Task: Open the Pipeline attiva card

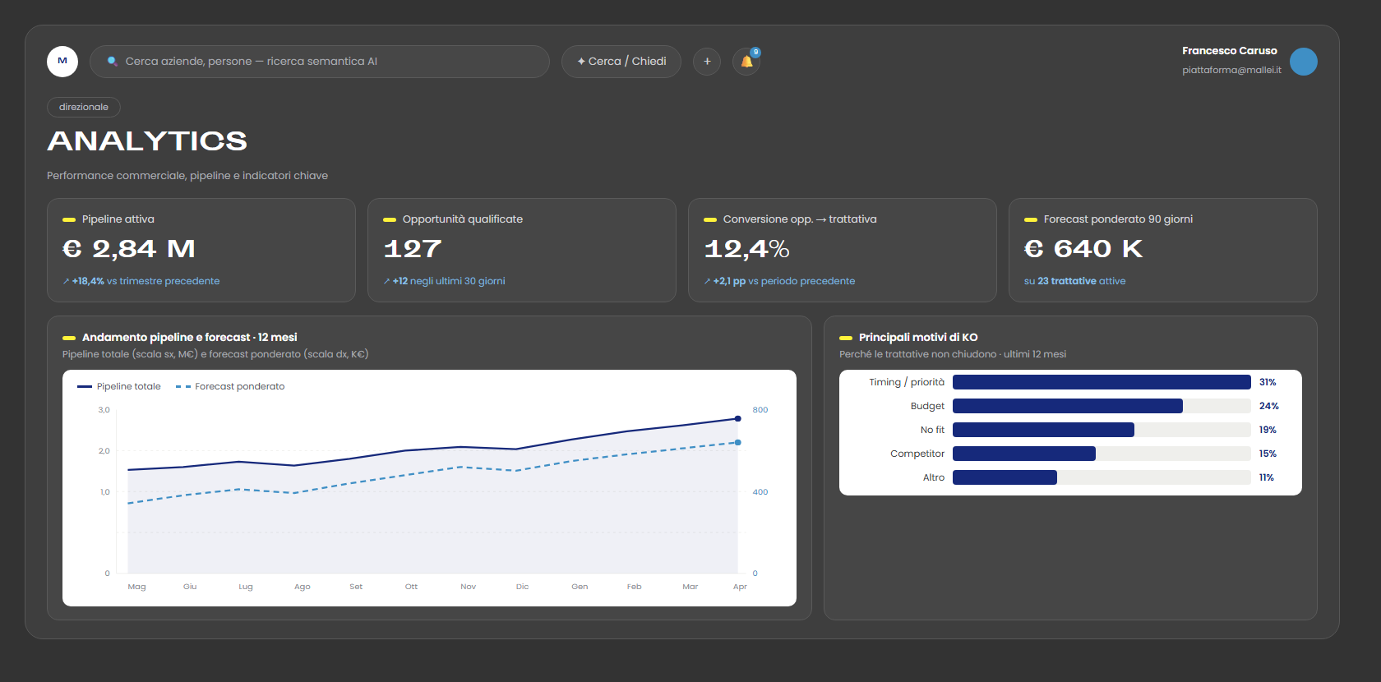Action: pos(201,250)
